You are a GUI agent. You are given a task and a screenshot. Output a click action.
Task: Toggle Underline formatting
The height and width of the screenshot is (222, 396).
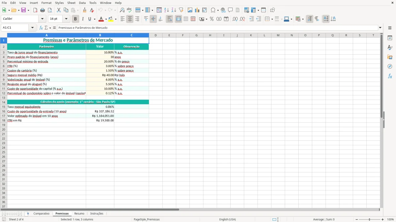point(89,19)
